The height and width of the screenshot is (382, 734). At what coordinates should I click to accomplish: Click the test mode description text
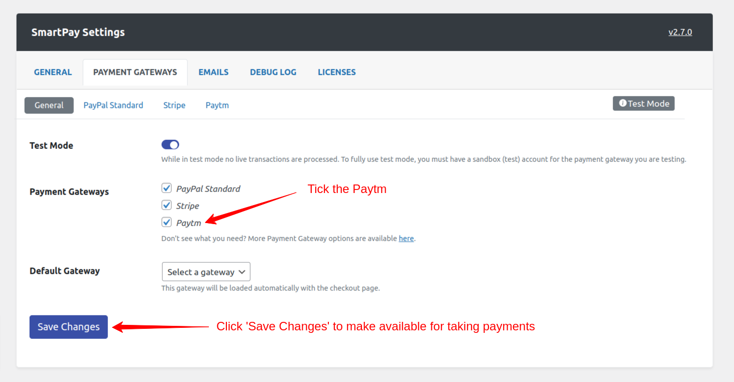[424, 159]
